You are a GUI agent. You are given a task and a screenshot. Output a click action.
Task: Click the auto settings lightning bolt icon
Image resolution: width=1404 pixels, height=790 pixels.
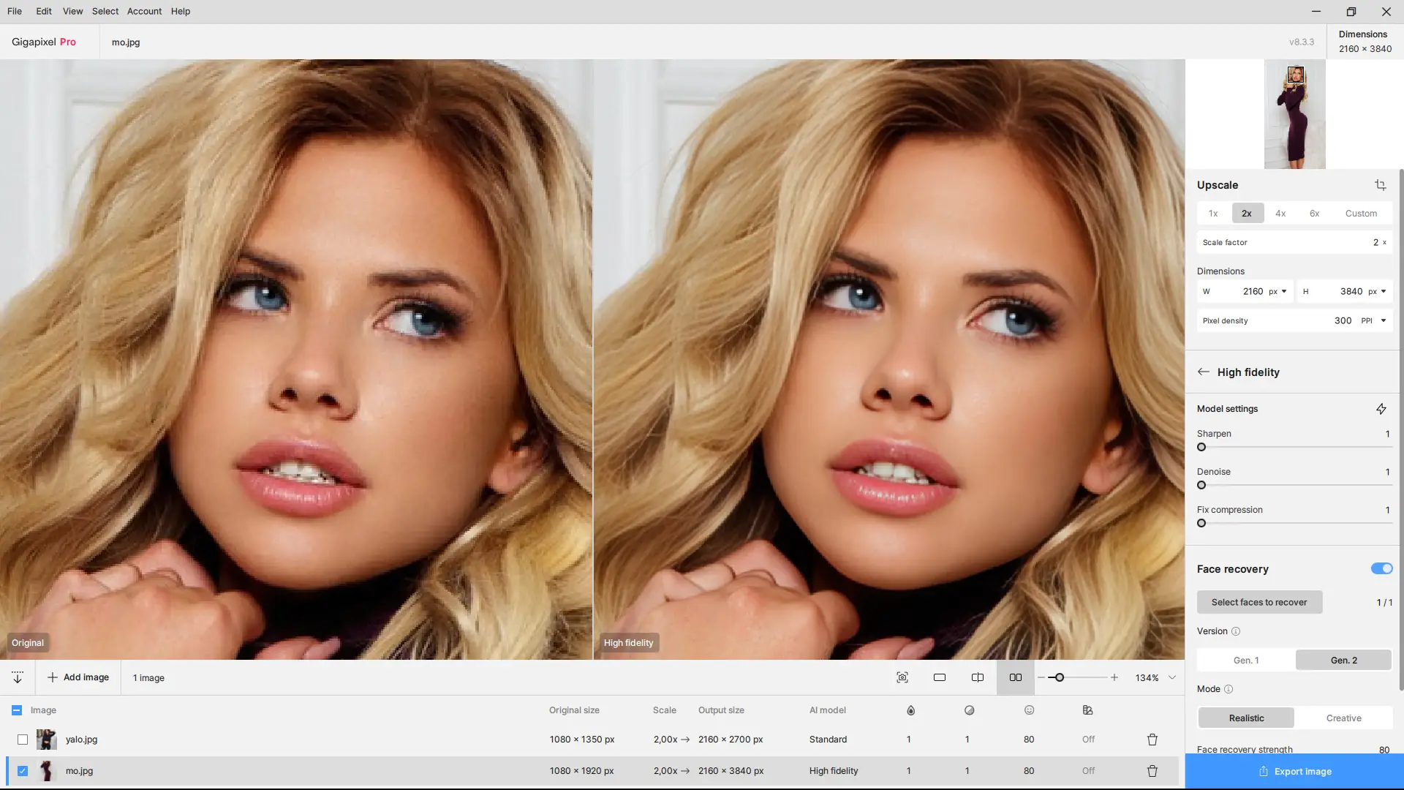pyautogui.click(x=1381, y=409)
